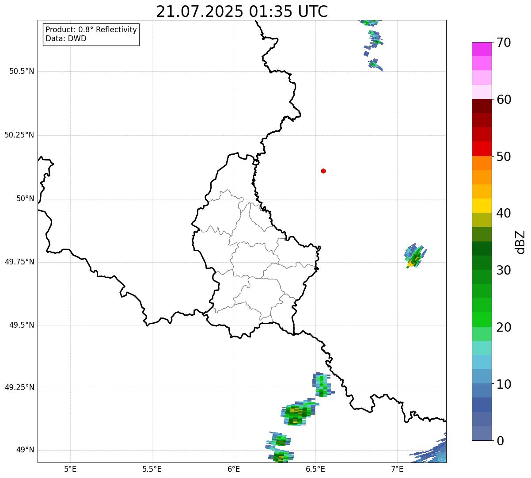Click the '50.25°N' latitude label

point(19,135)
